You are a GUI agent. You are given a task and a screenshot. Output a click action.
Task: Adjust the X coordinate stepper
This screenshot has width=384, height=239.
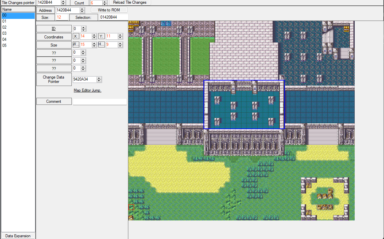(94, 36)
